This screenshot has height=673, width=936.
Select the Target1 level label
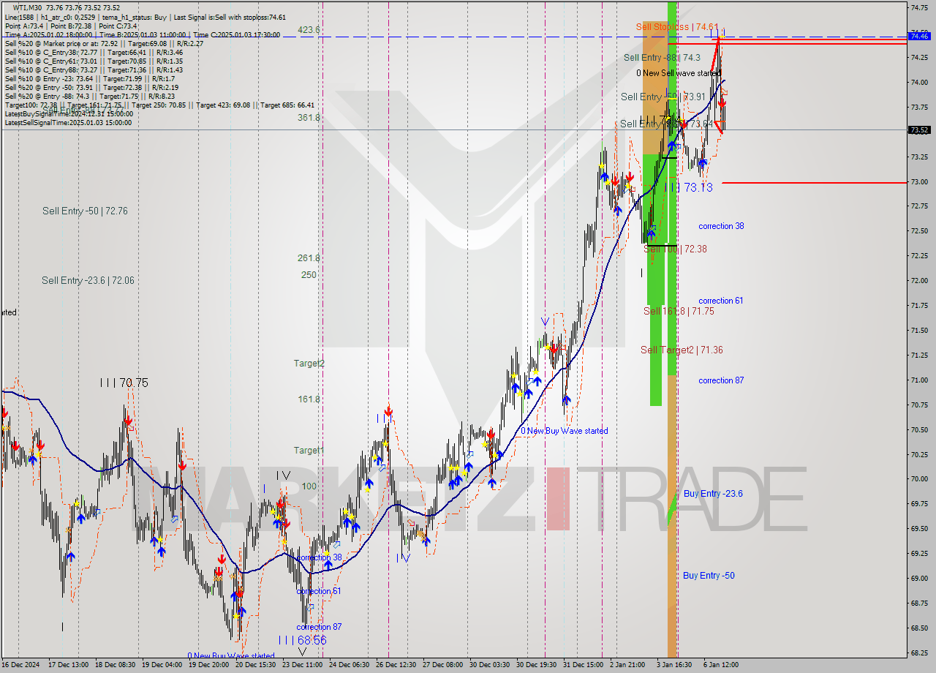(x=309, y=450)
